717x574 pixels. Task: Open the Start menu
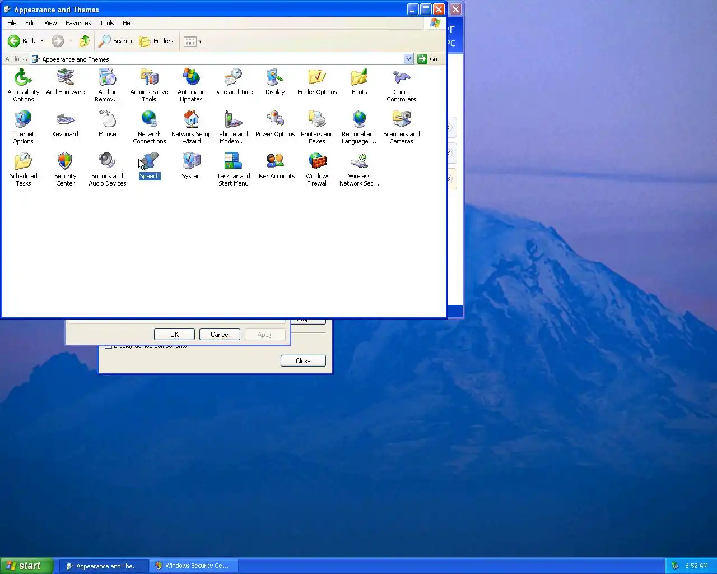27,566
